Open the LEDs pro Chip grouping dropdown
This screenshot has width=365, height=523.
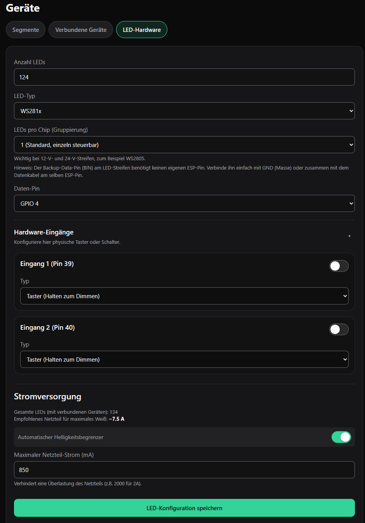pyautogui.click(x=184, y=145)
